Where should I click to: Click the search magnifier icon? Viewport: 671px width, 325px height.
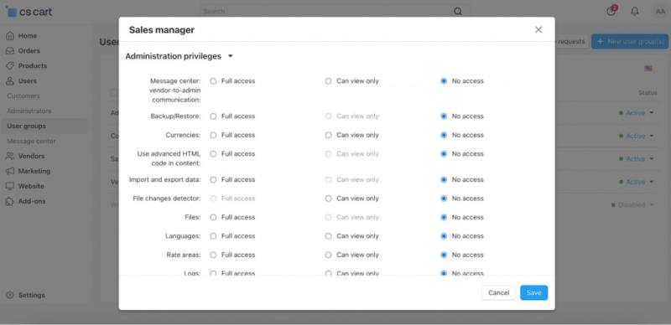458,12
